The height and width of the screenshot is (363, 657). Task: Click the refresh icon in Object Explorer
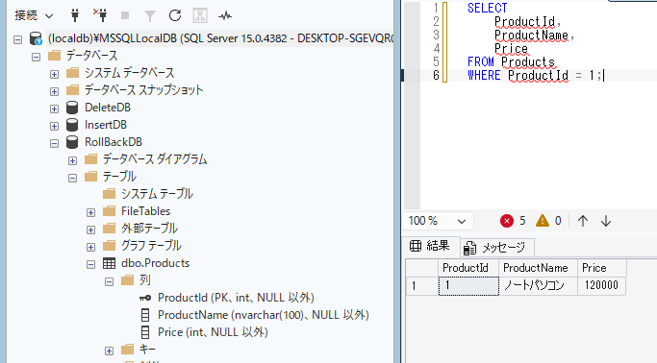point(175,16)
